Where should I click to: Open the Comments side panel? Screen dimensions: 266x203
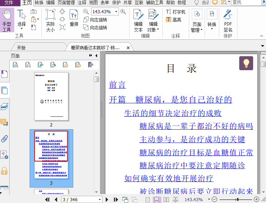(4, 122)
